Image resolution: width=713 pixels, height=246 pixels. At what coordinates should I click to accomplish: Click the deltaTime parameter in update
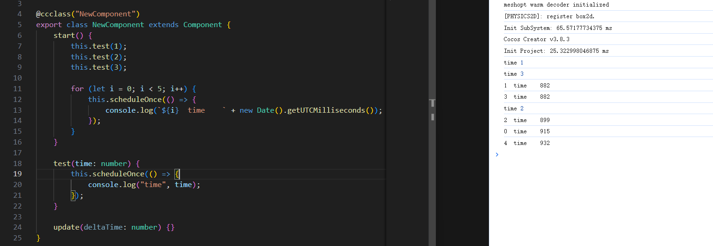click(x=103, y=227)
